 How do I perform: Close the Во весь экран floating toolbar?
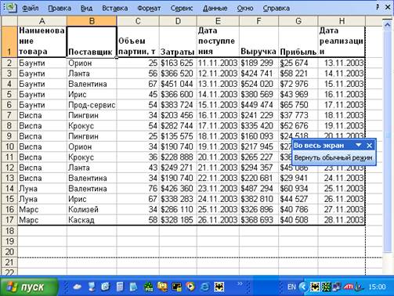coord(369,146)
